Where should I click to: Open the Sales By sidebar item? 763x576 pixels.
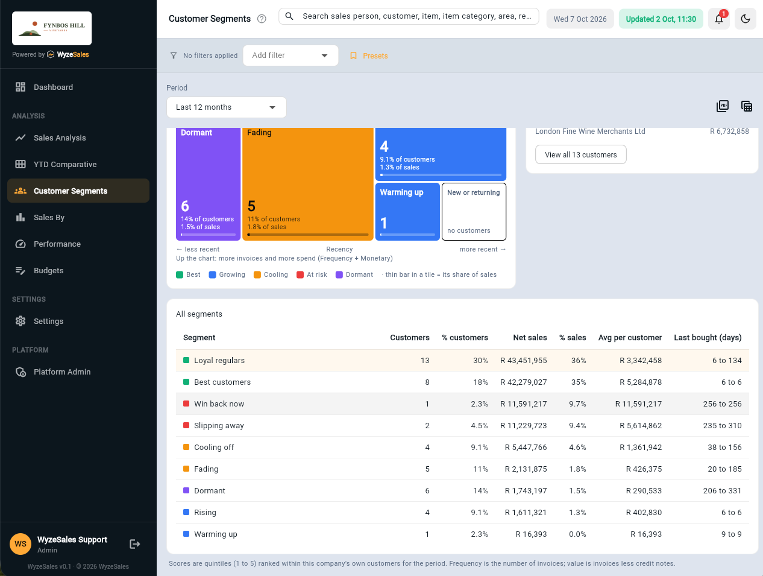tap(78, 217)
